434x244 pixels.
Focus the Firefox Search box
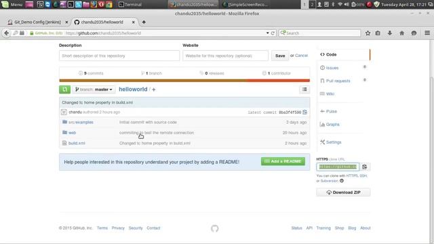(319, 33)
